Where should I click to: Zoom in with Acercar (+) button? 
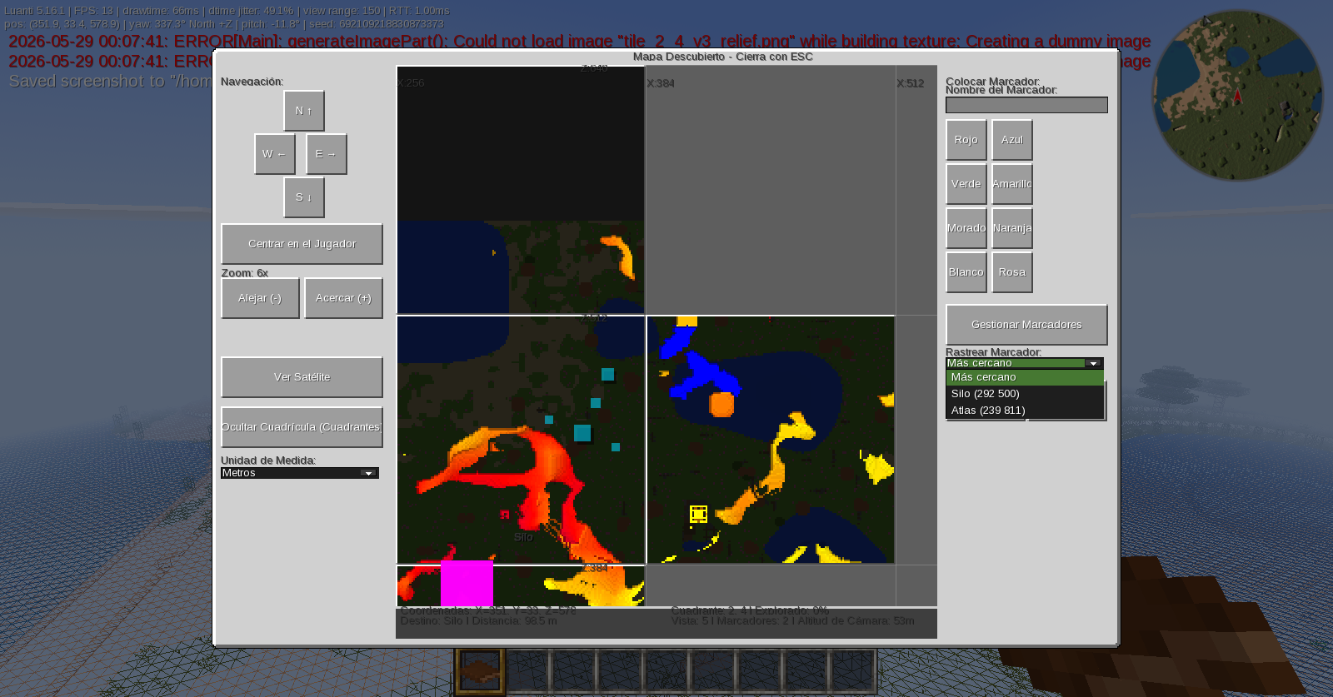coord(343,298)
